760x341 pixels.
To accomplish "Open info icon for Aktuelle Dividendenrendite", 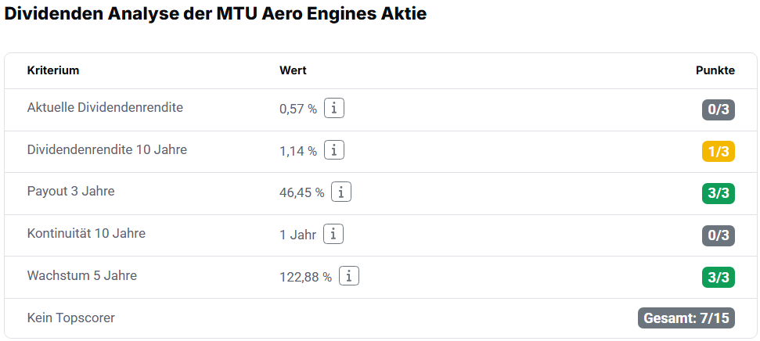I will click(x=334, y=108).
